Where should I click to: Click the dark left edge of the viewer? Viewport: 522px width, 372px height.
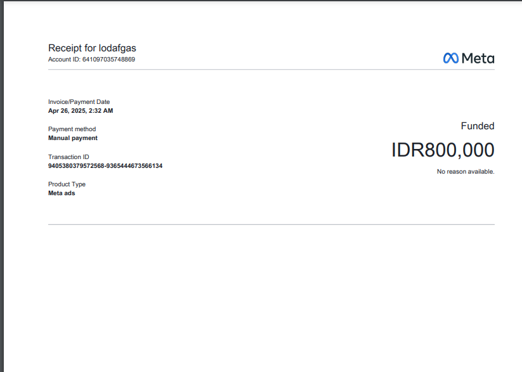click(x=1, y=190)
